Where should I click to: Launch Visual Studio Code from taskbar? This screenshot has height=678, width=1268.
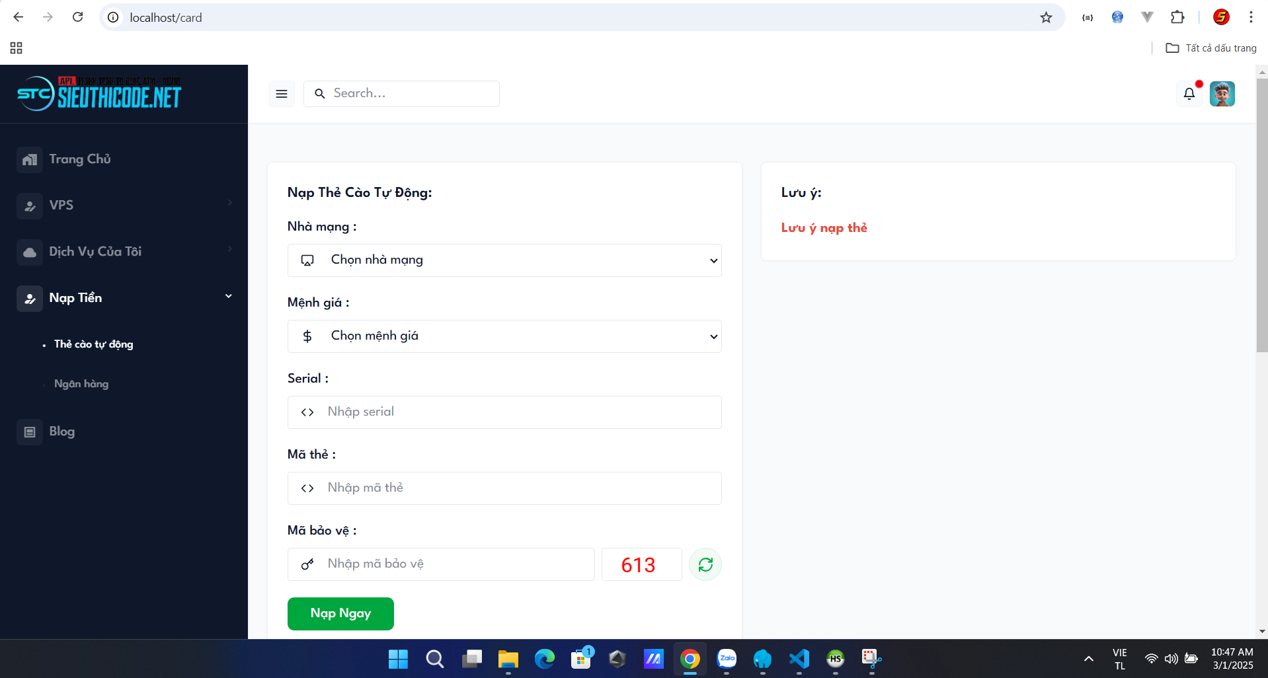(799, 659)
